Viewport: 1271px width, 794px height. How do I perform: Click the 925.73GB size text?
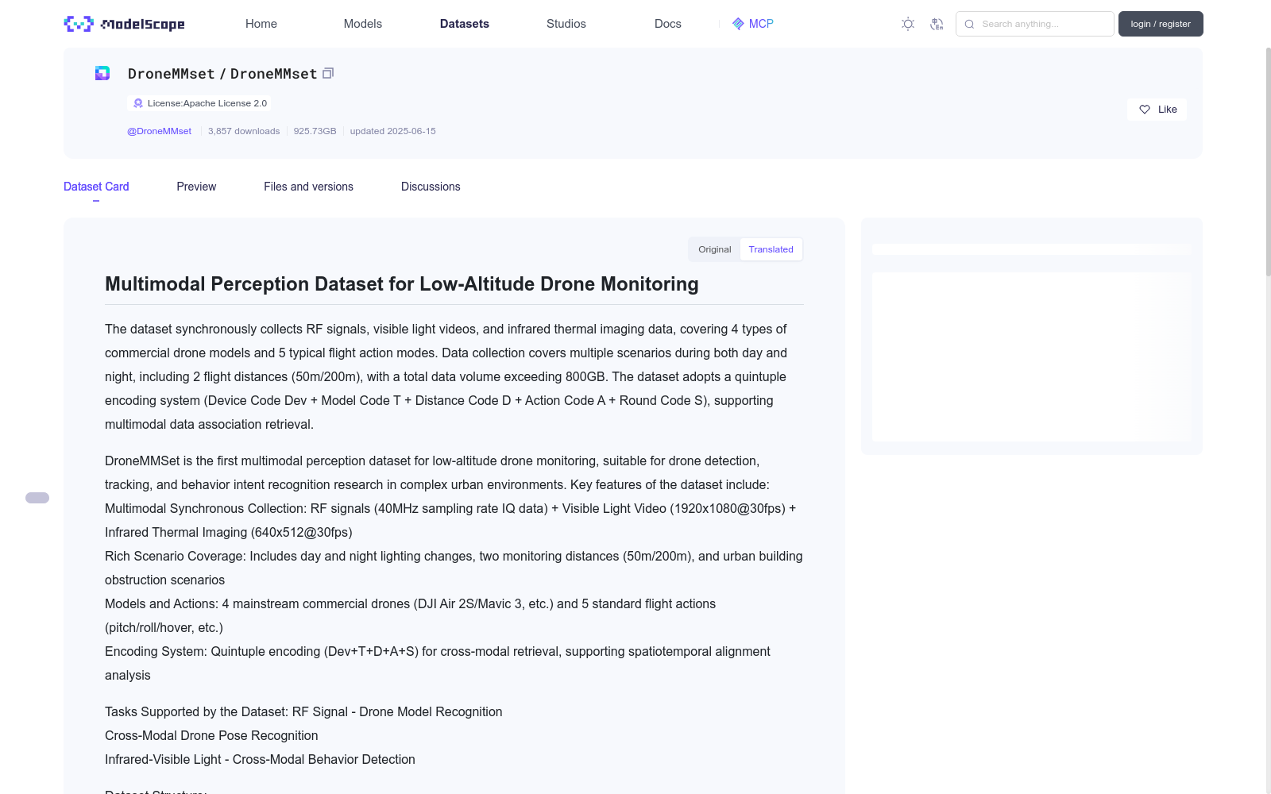click(315, 131)
